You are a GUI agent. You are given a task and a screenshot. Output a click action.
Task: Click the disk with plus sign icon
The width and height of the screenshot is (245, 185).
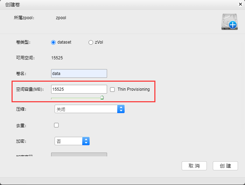pyautogui.click(x=229, y=22)
